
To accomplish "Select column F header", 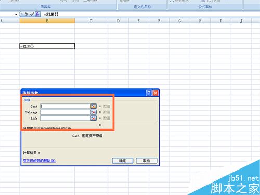I will [x=159, y=21].
